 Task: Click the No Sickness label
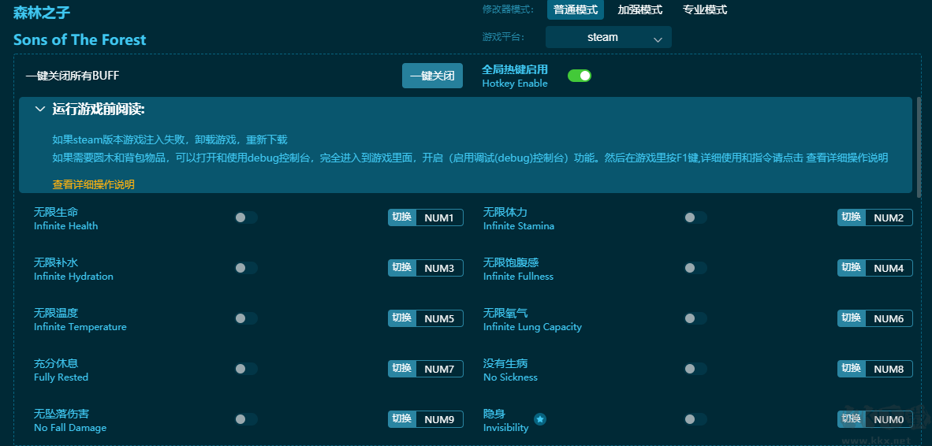coord(510,377)
